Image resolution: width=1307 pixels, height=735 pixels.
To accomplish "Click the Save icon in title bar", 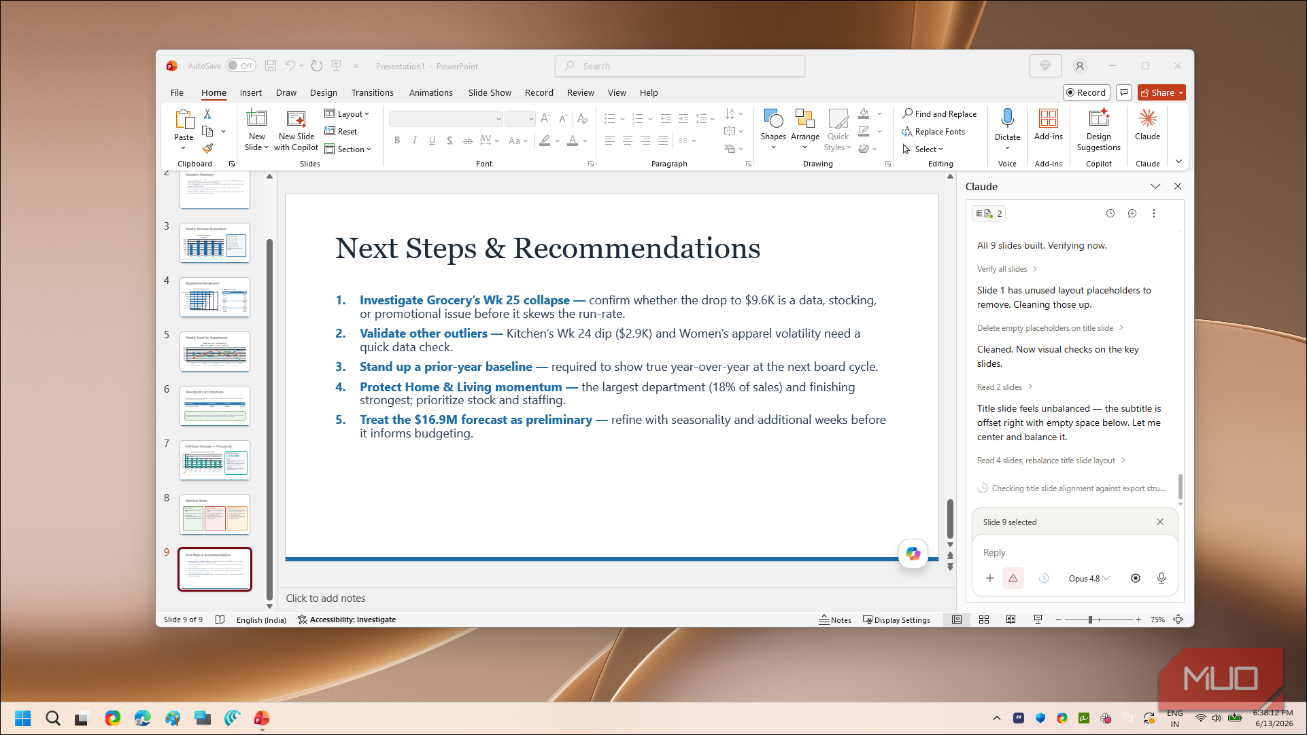I will coord(270,66).
